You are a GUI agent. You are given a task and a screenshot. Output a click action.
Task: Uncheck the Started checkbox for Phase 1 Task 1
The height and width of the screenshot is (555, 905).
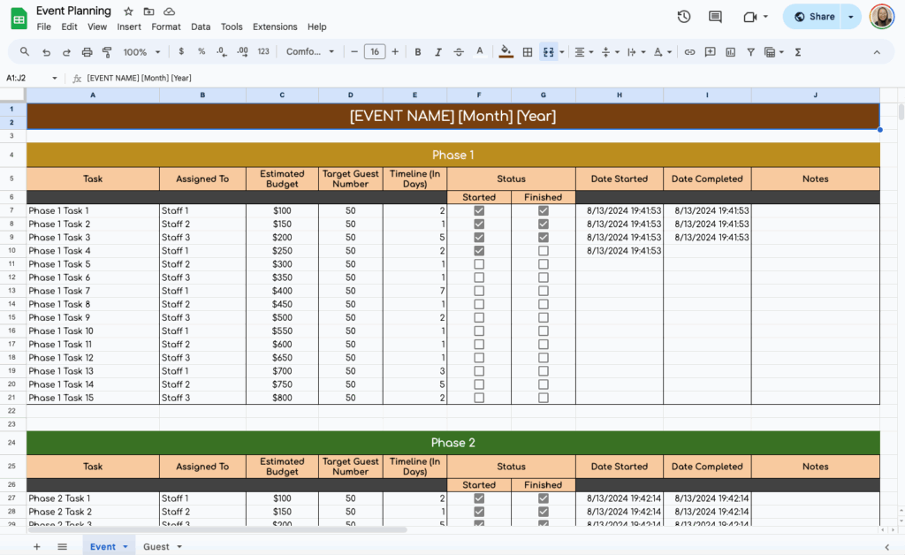click(x=479, y=210)
